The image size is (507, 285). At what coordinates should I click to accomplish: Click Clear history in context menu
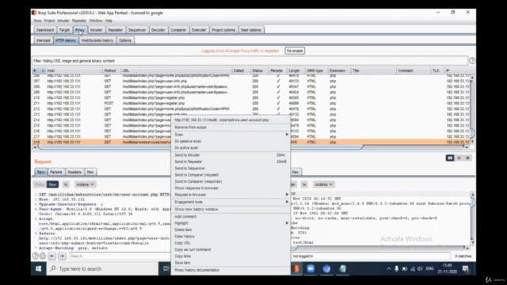(231, 236)
